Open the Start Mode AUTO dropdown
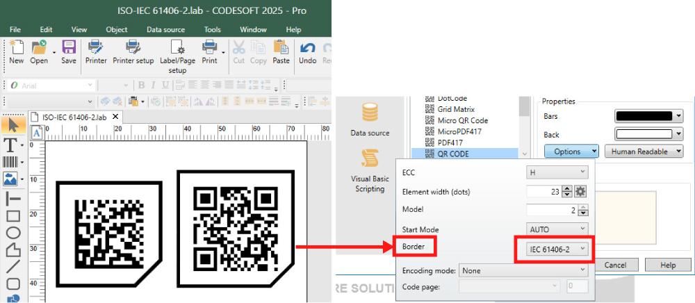 pyautogui.click(x=557, y=229)
